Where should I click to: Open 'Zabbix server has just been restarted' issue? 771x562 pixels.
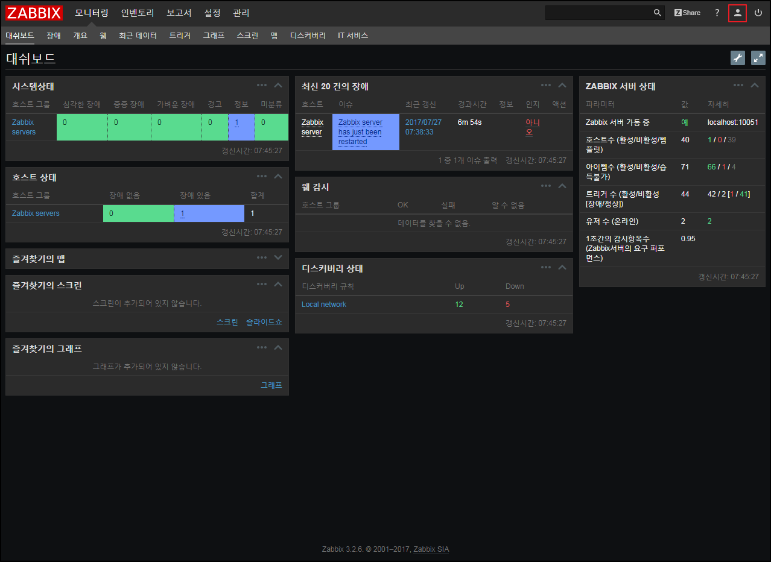[x=360, y=132]
